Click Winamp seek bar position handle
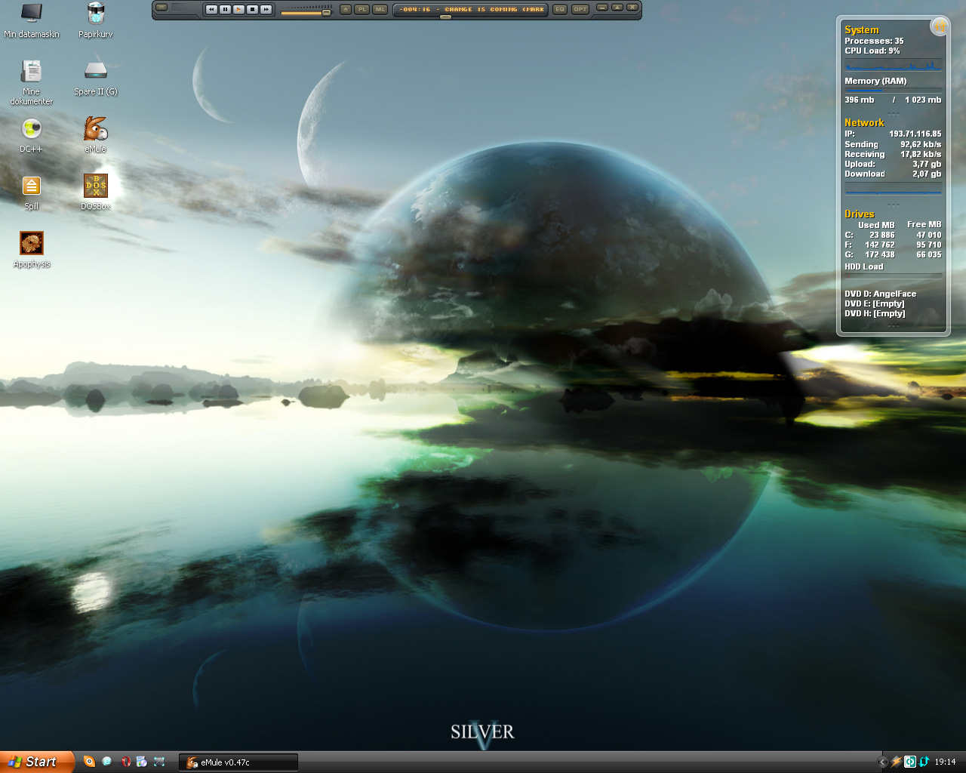 coord(445,17)
